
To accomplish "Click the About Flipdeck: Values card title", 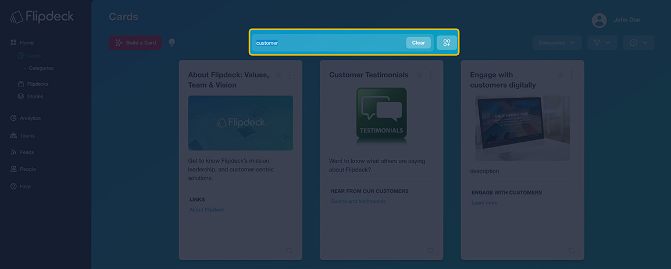I will click(229, 80).
